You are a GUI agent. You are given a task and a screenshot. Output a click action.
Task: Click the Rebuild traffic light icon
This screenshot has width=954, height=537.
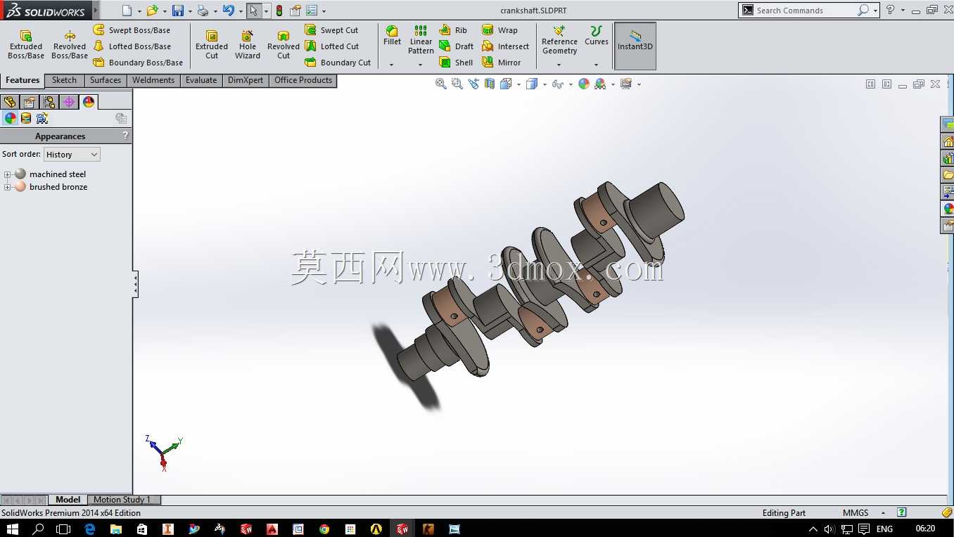(279, 11)
